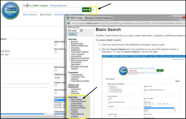Switch to Basic Search mode
The image size is (186, 119).
(x=46, y=15)
